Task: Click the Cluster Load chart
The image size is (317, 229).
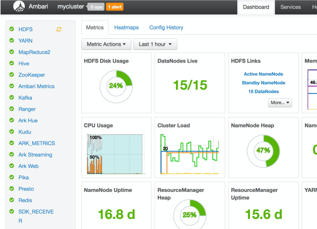Action: [x=189, y=154]
